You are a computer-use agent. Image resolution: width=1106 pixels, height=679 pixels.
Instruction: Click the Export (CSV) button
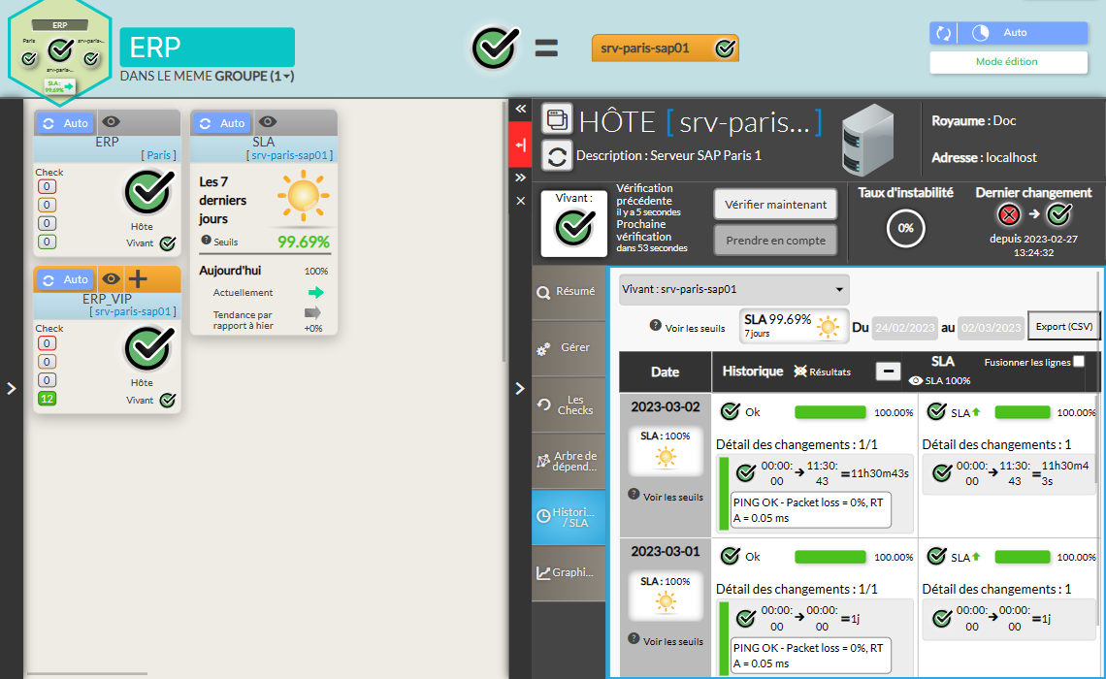pos(1064,327)
